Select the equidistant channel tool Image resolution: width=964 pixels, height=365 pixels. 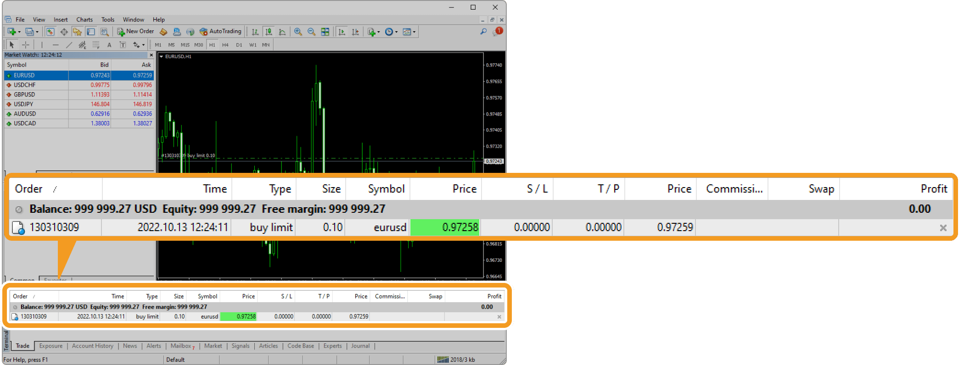coord(82,45)
